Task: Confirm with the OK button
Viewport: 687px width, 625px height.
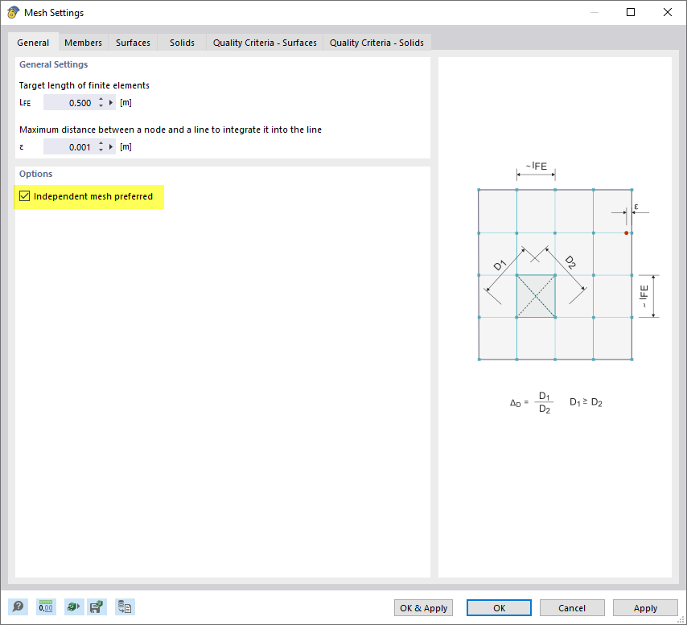Action: [x=499, y=608]
